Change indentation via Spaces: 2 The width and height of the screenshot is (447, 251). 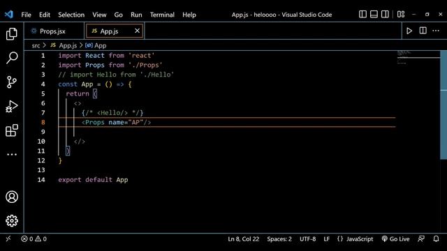(x=279, y=238)
